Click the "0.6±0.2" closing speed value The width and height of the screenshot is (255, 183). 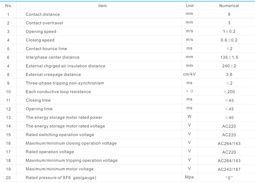(229, 40)
